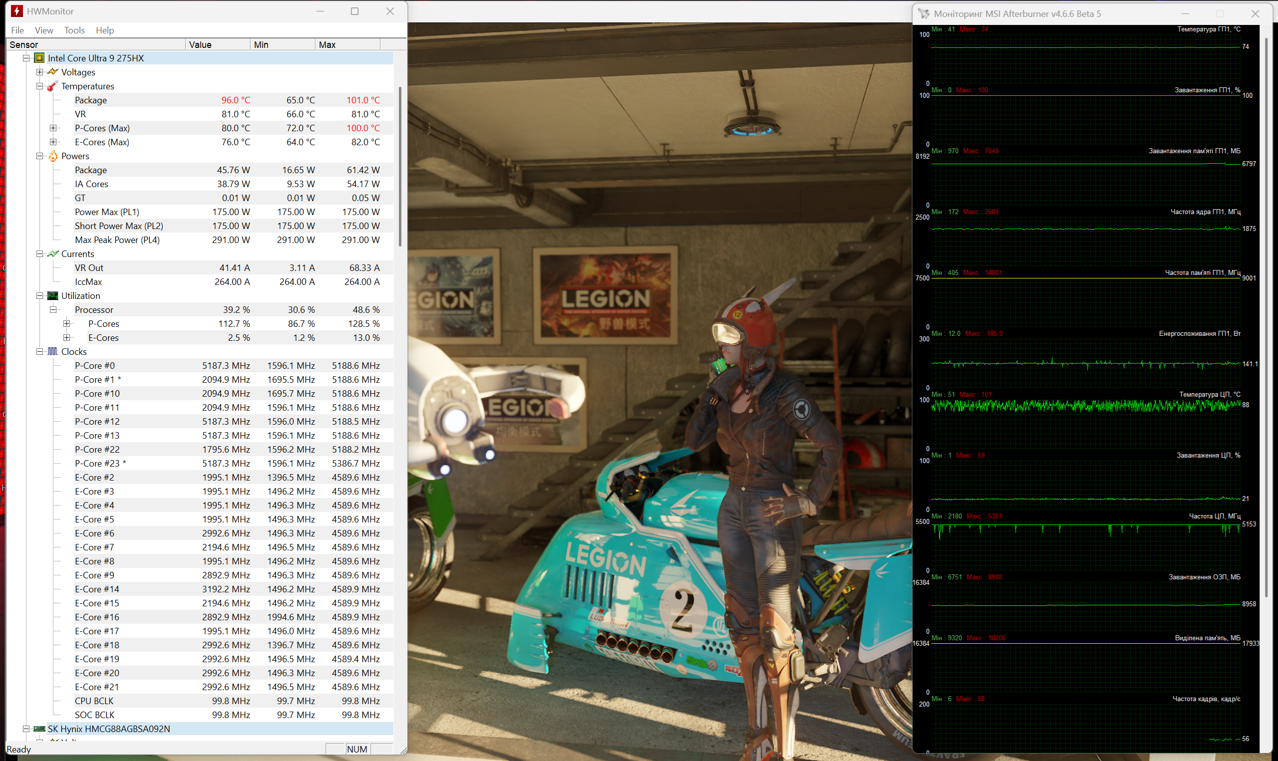
Task: Collapse the Processor utilization node
Action: (x=53, y=310)
